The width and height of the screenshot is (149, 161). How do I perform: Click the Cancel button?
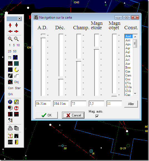(x=73, y=115)
